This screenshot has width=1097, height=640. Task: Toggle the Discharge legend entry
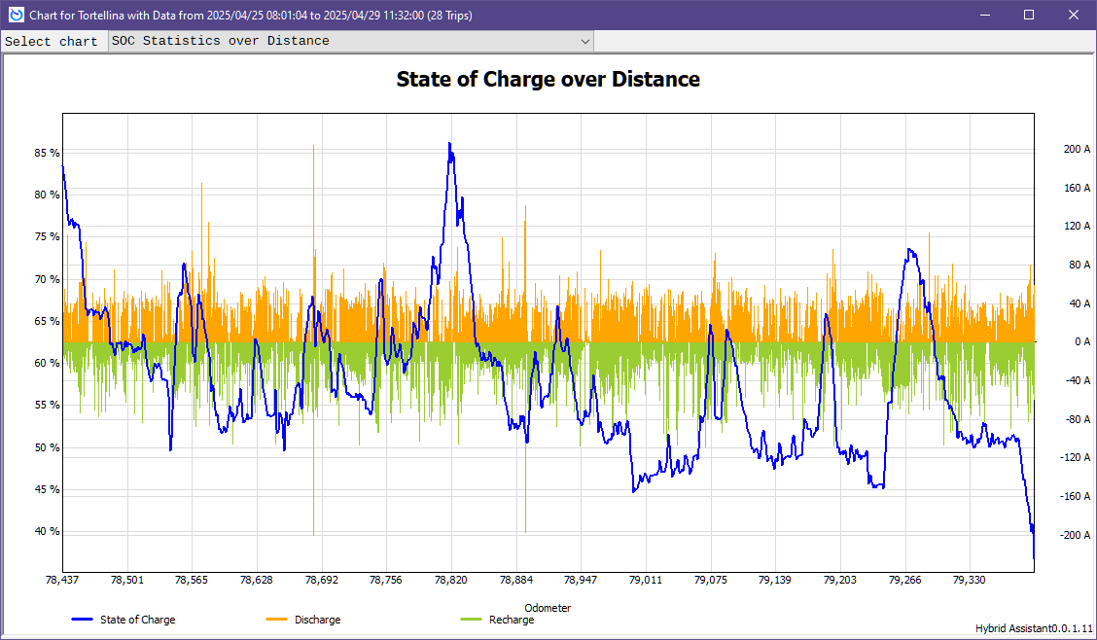(317, 620)
